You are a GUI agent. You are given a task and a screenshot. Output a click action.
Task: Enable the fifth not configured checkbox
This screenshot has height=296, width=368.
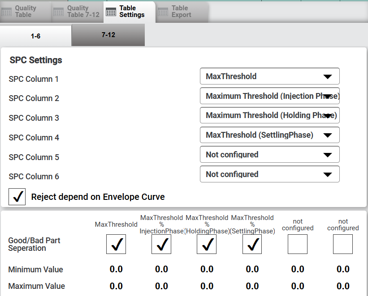298,244
